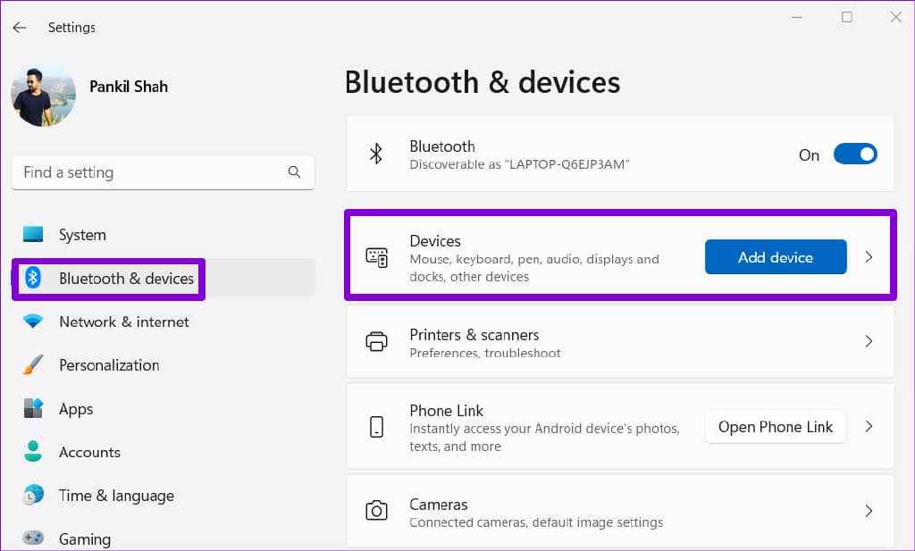The height and width of the screenshot is (551, 915).
Task: Click the Cameras icon
Action: (376, 510)
